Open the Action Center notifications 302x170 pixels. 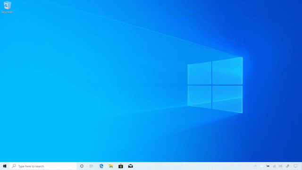point(295,166)
